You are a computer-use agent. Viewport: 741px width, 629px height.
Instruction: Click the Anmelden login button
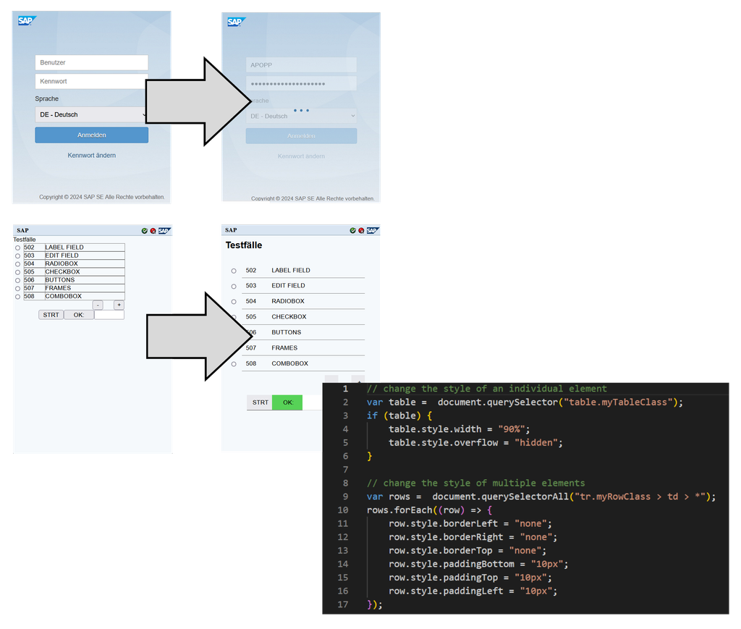click(91, 135)
